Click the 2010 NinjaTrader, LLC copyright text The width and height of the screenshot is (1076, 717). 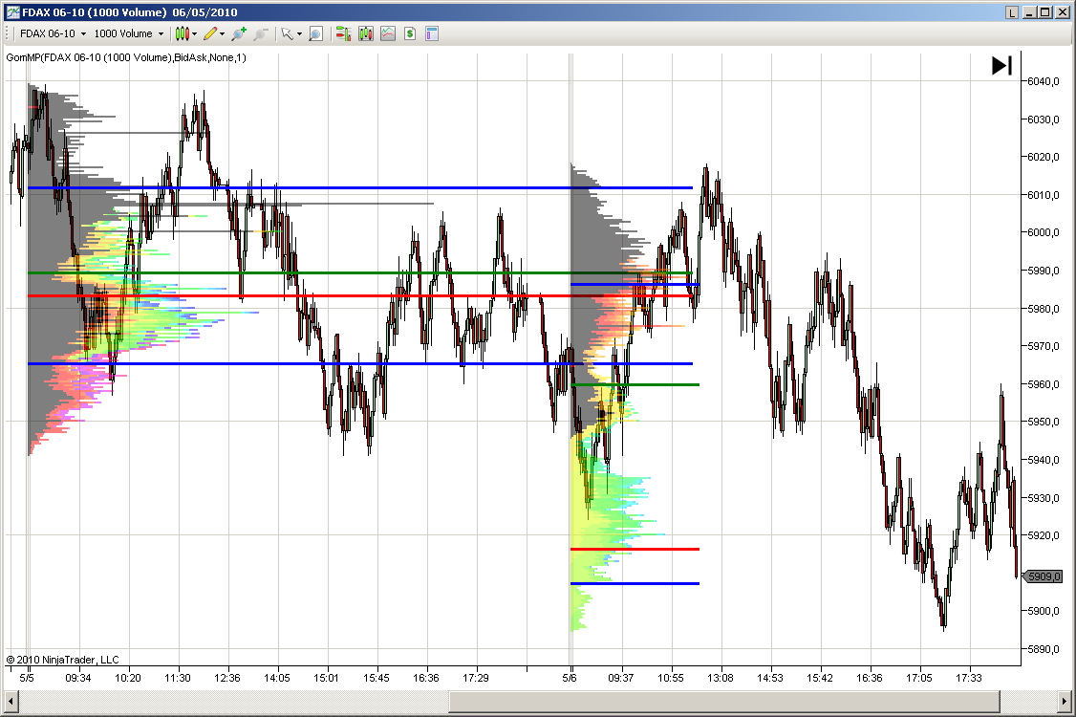pyautogui.click(x=62, y=660)
